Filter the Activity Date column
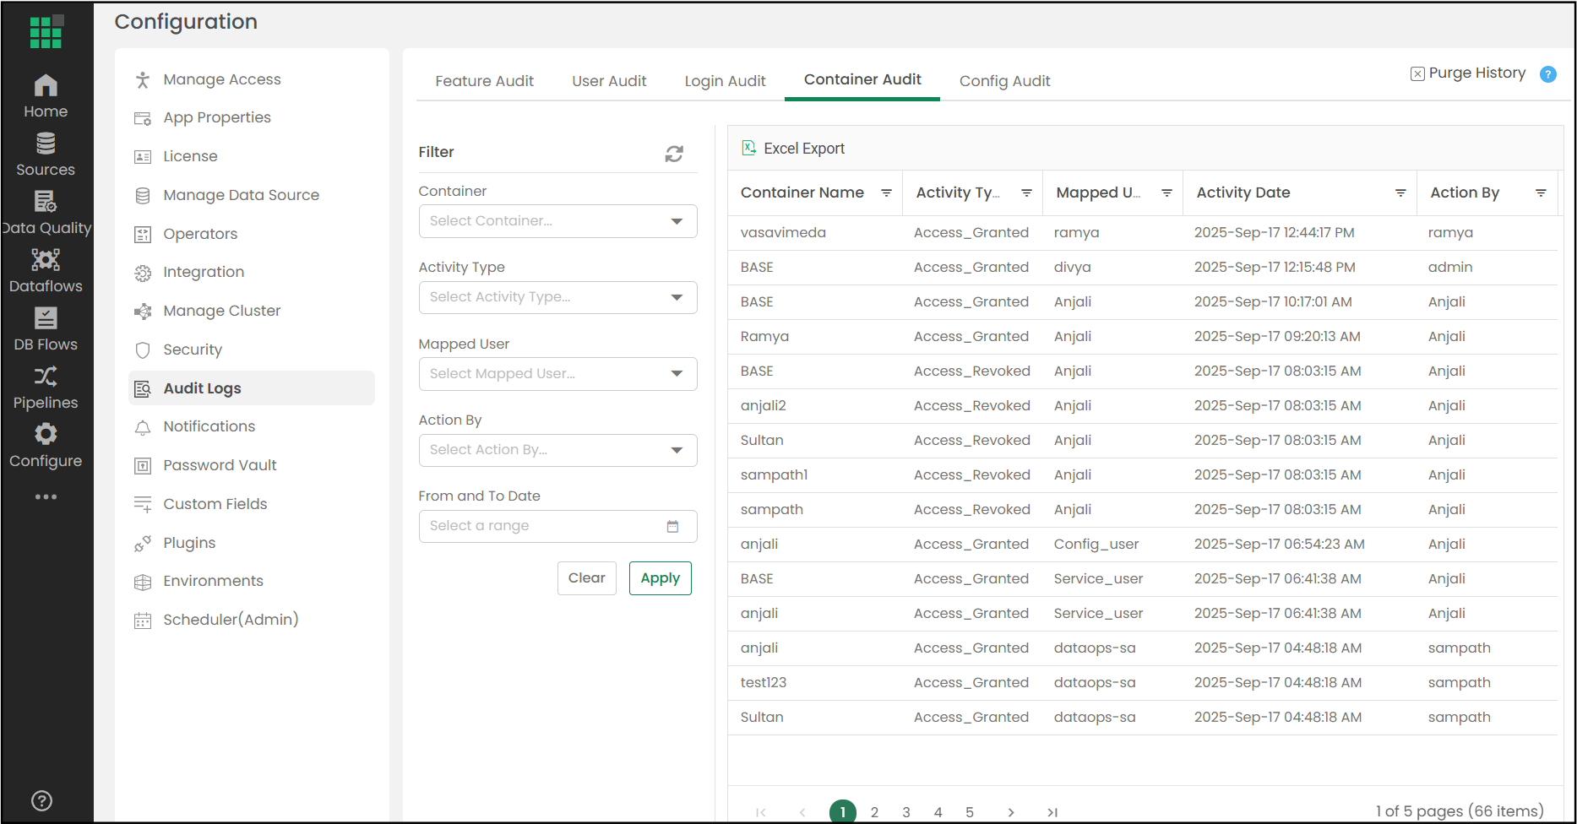This screenshot has width=1577, height=824. click(1400, 192)
